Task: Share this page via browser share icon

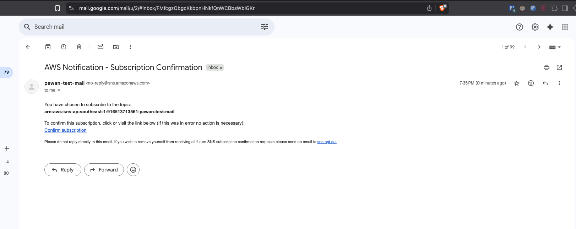Action: pos(429,8)
